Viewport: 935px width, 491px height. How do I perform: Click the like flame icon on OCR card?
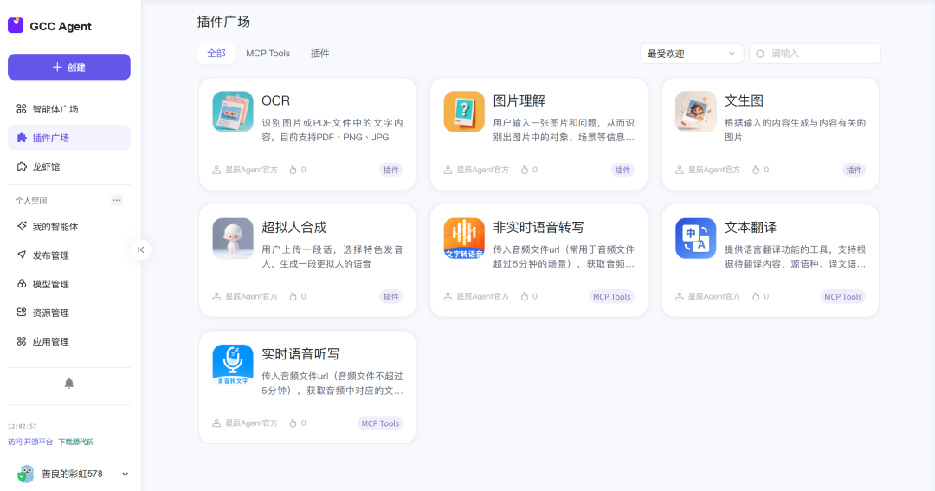293,170
